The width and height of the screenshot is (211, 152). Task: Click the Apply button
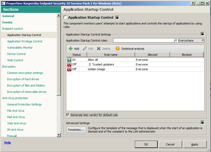(195, 144)
